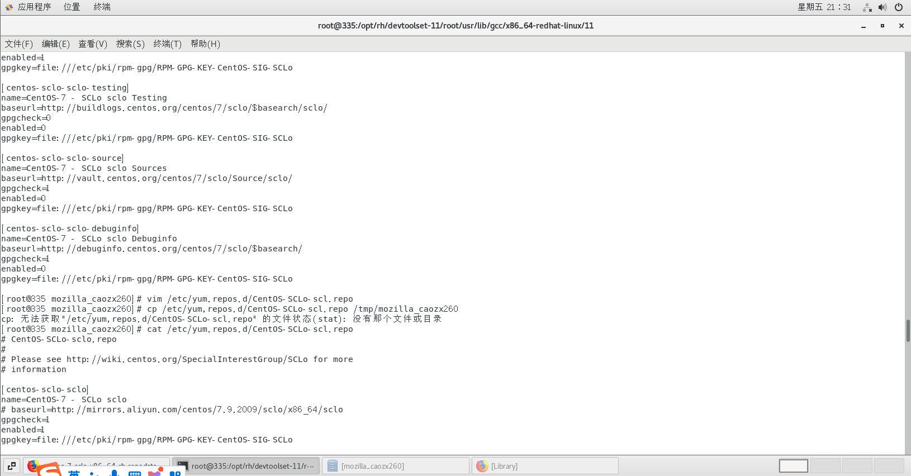Click the line "gpgcheck=0"
This screenshot has width=911, height=476.
coord(26,118)
